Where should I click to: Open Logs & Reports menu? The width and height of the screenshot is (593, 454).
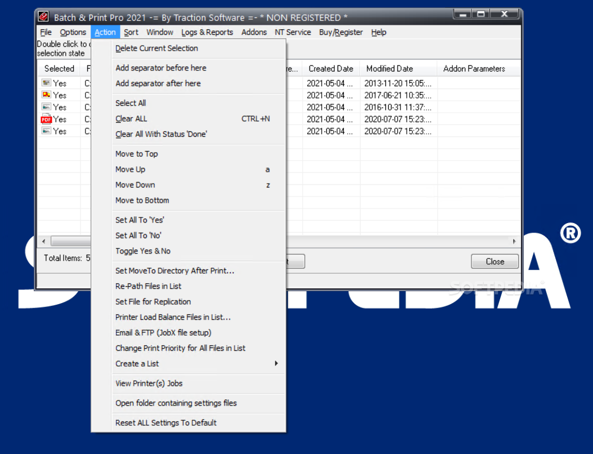point(207,32)
